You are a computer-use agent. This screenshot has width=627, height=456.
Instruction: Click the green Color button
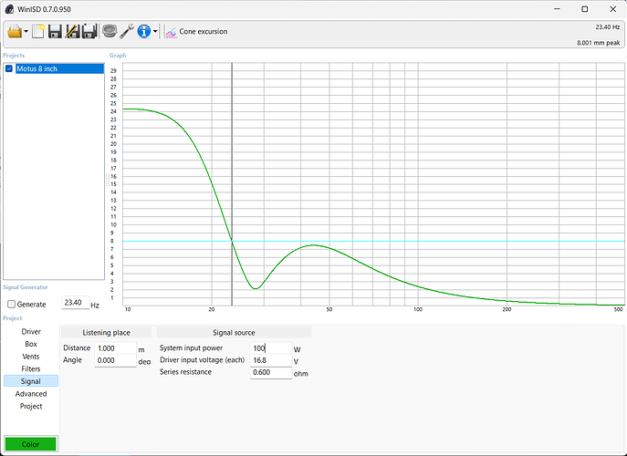[31, 444]
